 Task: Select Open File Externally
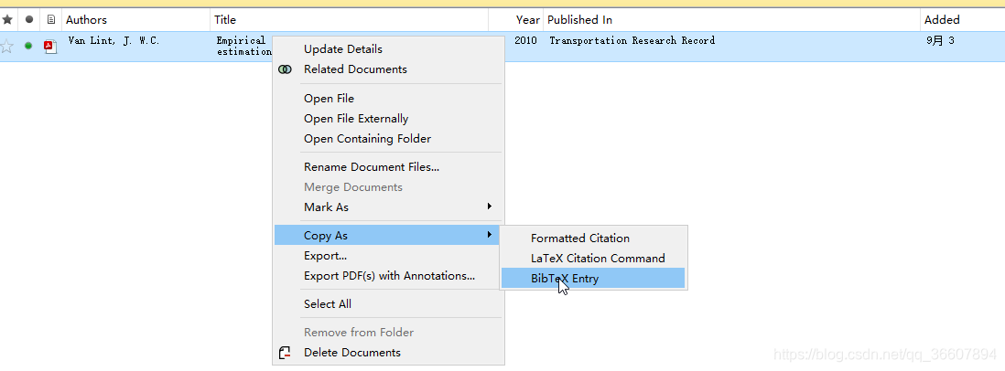click(x=389, y=119)
